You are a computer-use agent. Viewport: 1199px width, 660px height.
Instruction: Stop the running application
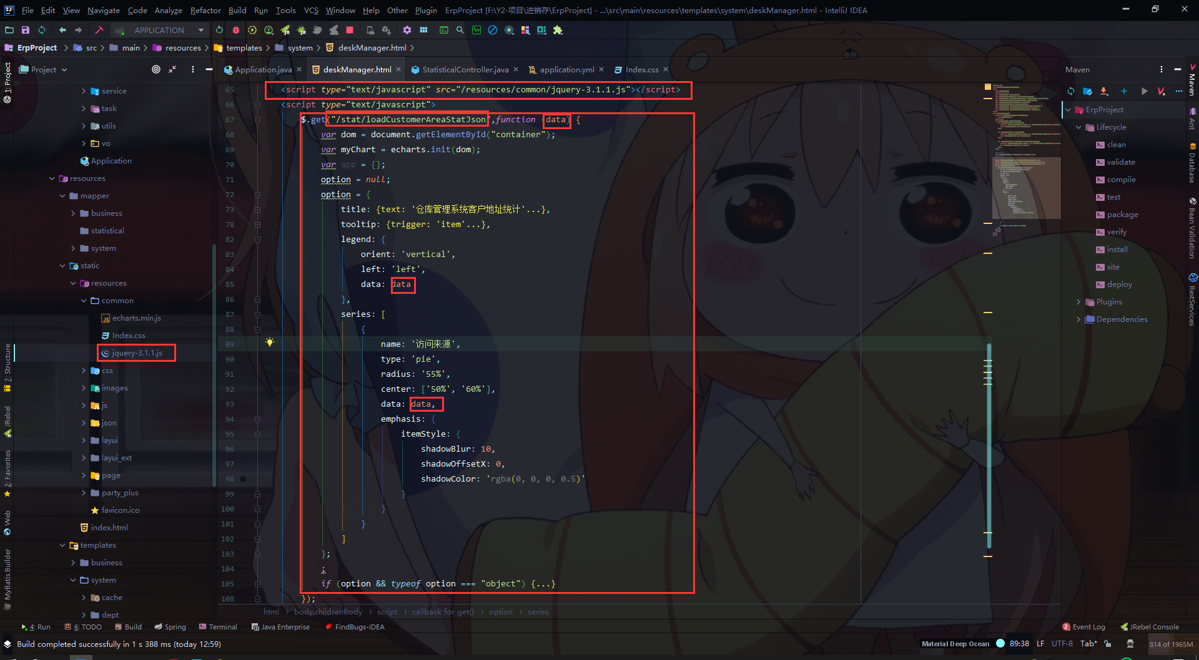[350, 30]
